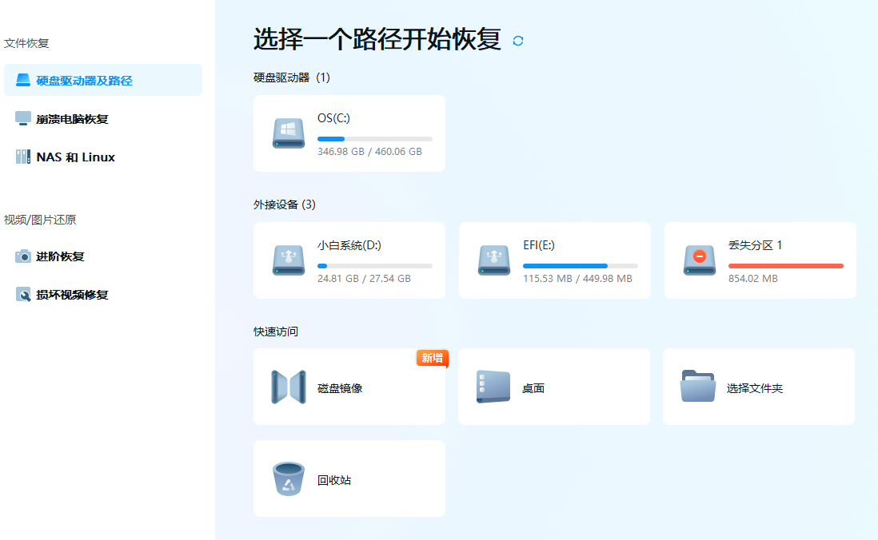Start recovery on 丢失分区 1
The width and height of the screenshot is (878, 540).
point(759,260)
